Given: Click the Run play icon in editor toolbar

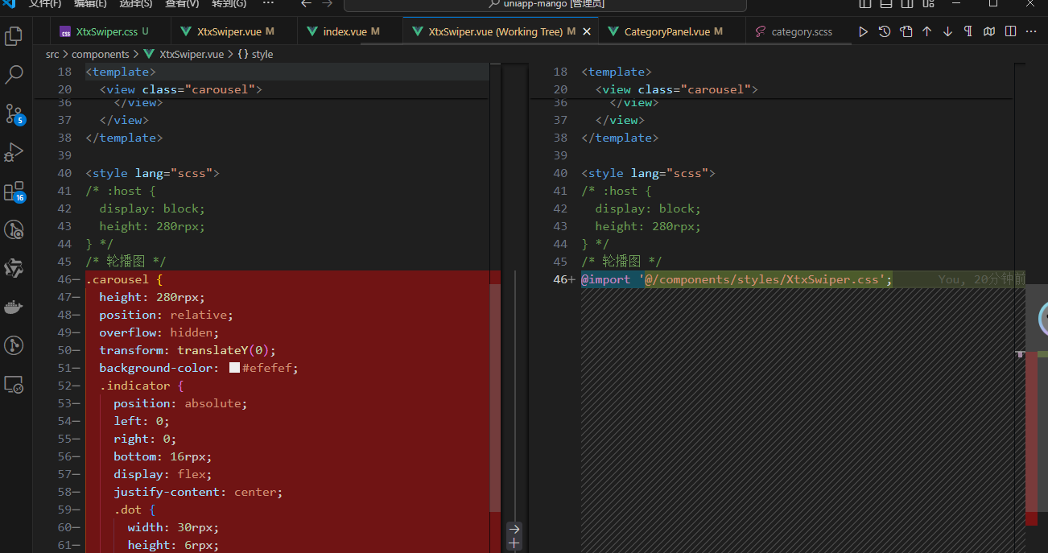Looking at the screenshot, I should (x=863, y=32).
